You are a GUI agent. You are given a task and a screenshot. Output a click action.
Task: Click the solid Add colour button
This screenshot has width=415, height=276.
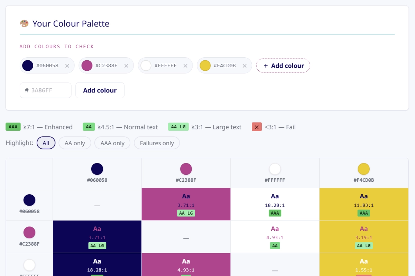point(100,90)
